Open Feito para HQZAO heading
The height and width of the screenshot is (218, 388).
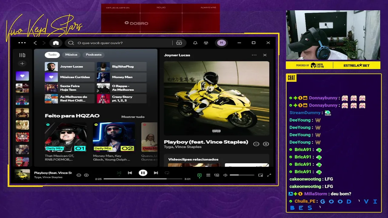72,116
